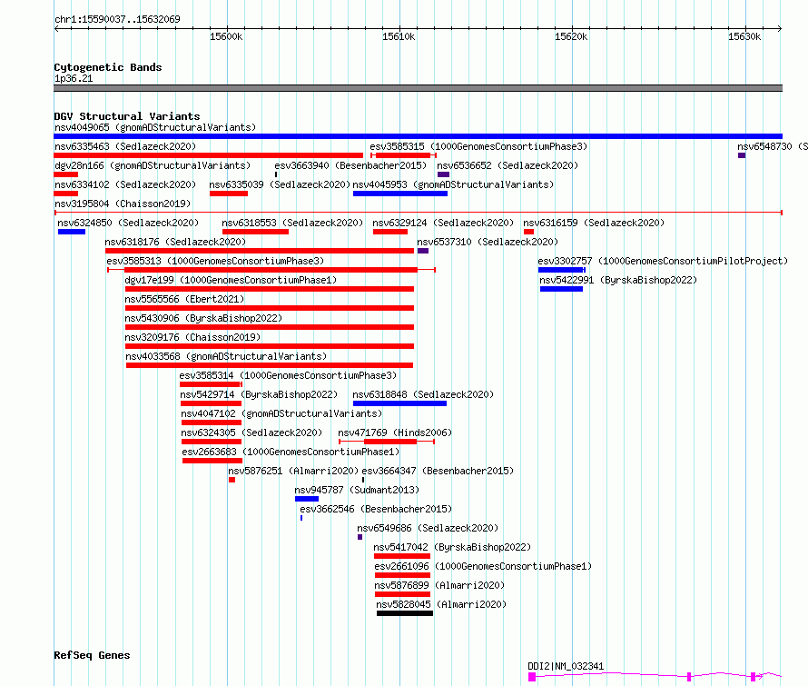Screen dimensions: 808x686
Task: Click the nsv6334102 variant label
Action: tap(125, 184)
